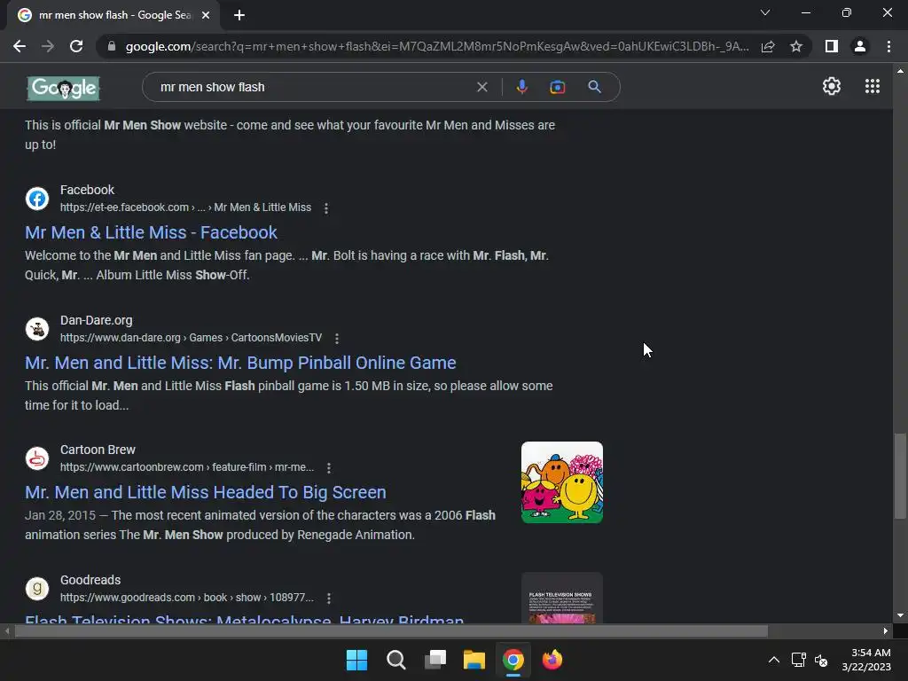Viewport: 908px width, 681px height.
Task: Search by voice microphone icon
Action: tap(521, 87)
